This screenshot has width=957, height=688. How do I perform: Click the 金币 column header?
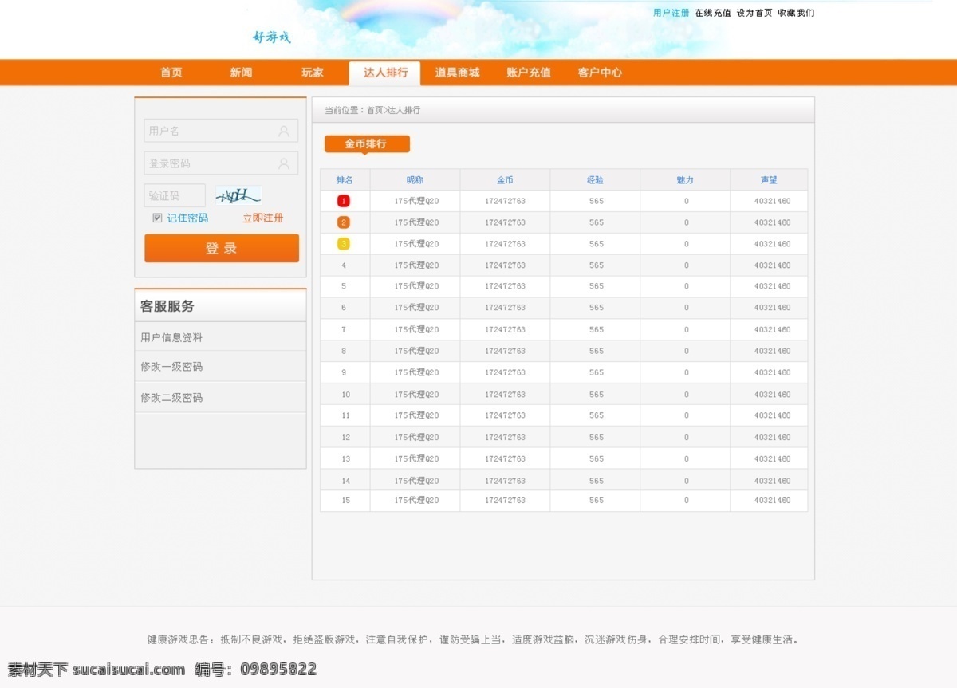click(505, 180)
